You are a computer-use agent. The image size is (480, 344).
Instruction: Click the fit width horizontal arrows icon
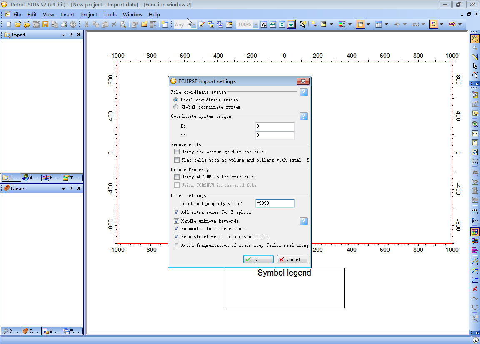point(273,25)
